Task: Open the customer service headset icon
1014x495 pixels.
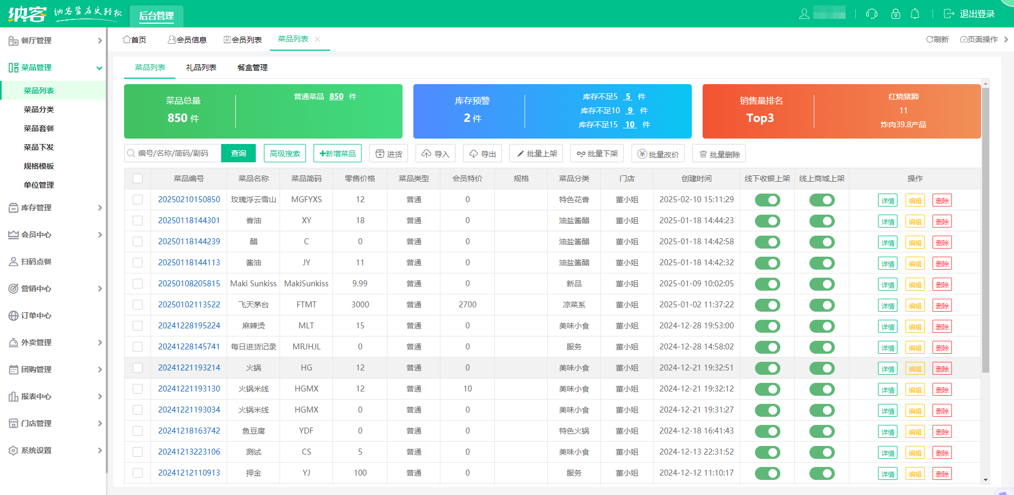Action: tap(872, 14)
